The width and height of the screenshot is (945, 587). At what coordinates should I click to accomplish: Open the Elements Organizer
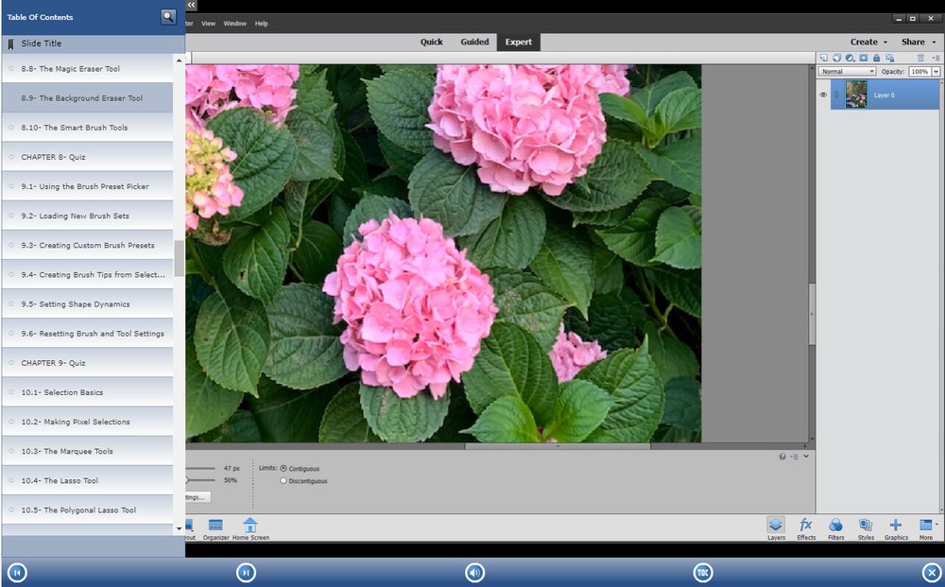pyautogui.click(x=215, y=527)
